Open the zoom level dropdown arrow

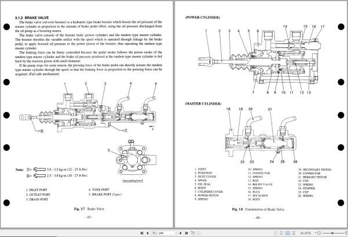pyautogui.click(x=316, y=233)
